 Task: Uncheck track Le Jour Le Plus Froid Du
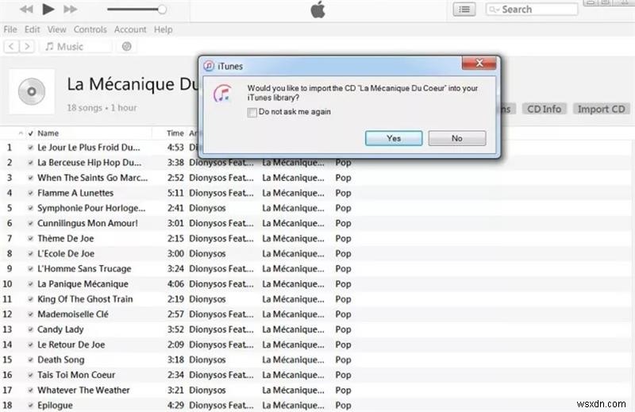[x=30, y=148]
